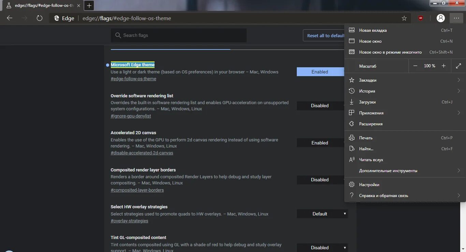Click the flask icon on the tab
The height and width of the screenshot is (252, 466).
[x=9, y=5]
